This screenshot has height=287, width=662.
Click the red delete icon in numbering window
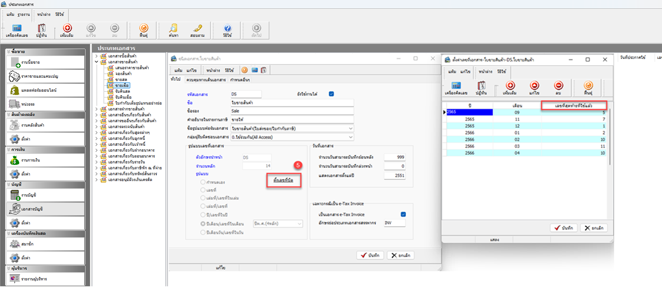(x=558, y=86)
